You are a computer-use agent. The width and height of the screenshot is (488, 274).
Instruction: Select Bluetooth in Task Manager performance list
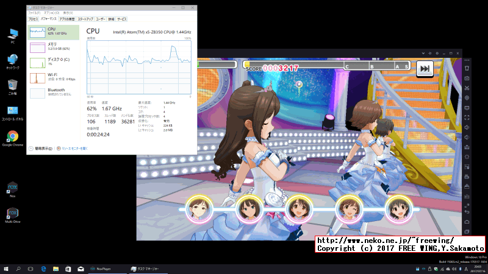click(53, 93)
